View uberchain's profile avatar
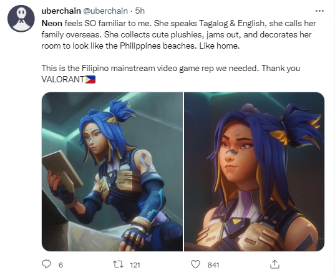335x275 pixels. (21, 19)
